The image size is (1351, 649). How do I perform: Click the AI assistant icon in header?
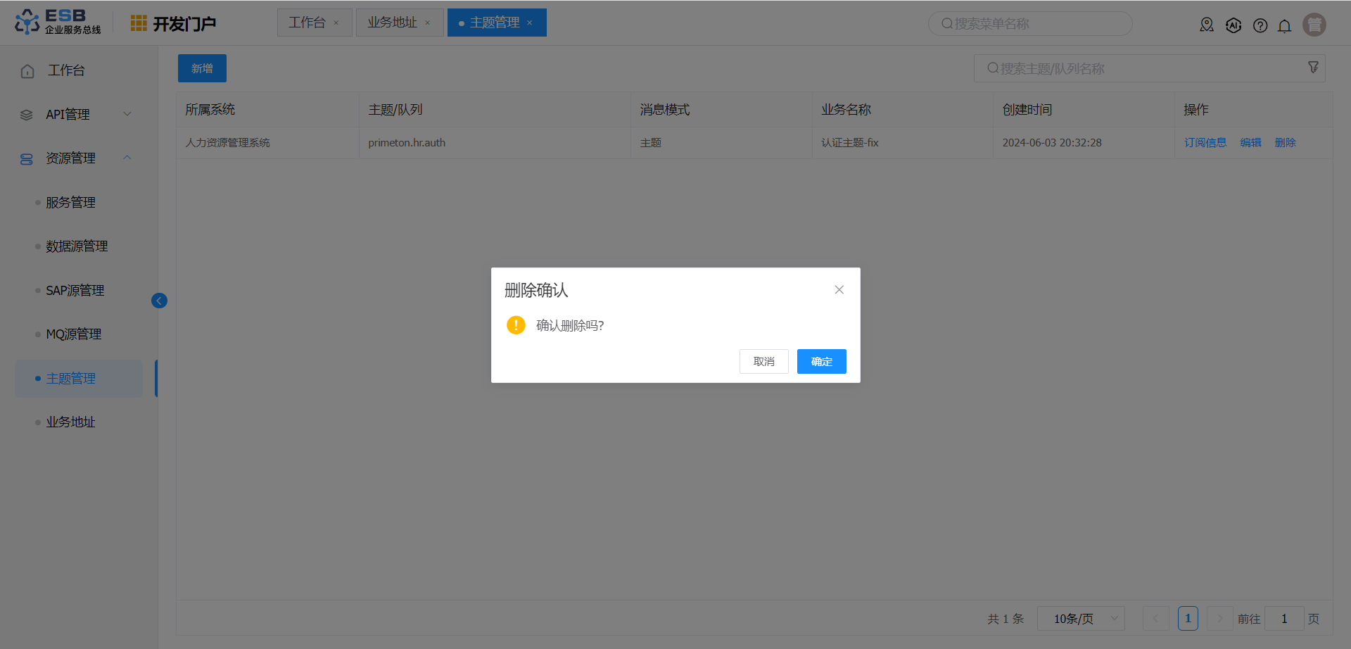pos(1233,25)
